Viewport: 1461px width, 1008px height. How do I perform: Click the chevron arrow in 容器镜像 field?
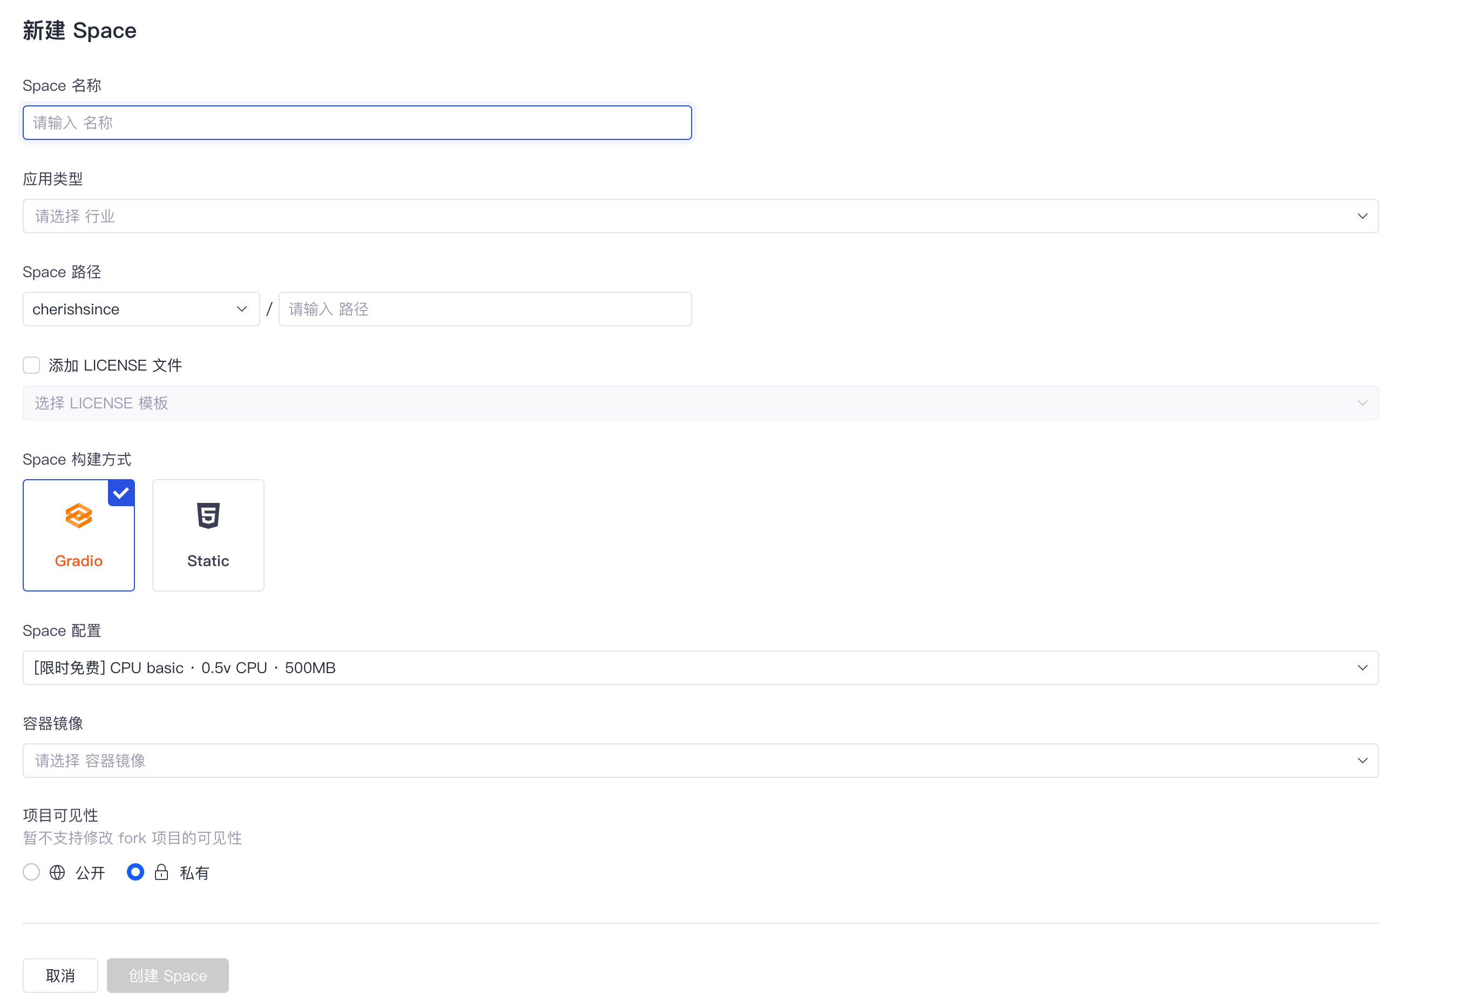point(1362,761)
